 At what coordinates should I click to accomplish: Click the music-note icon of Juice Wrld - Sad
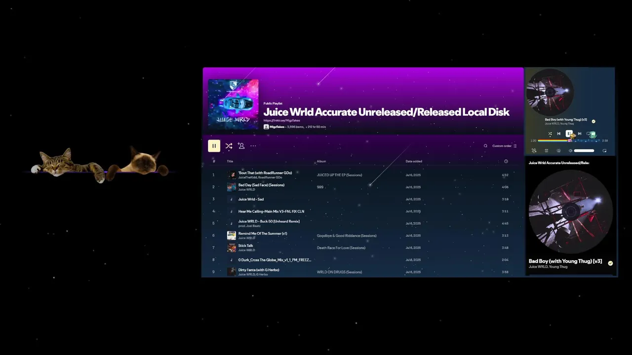pos(231,199)
